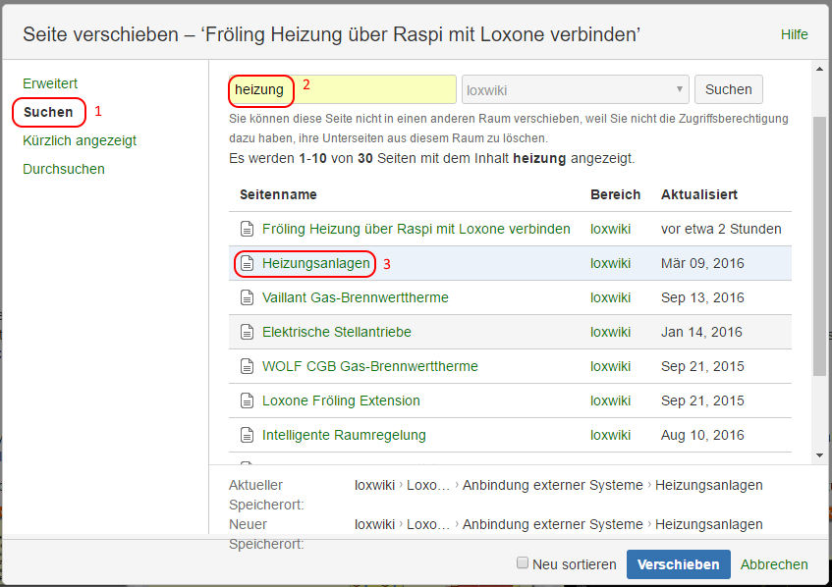This screenshot has height=587, width=832.
Task: Click page icon next to WOLF CGB Gas-Brennwerttherme
Action: [248, 366]
